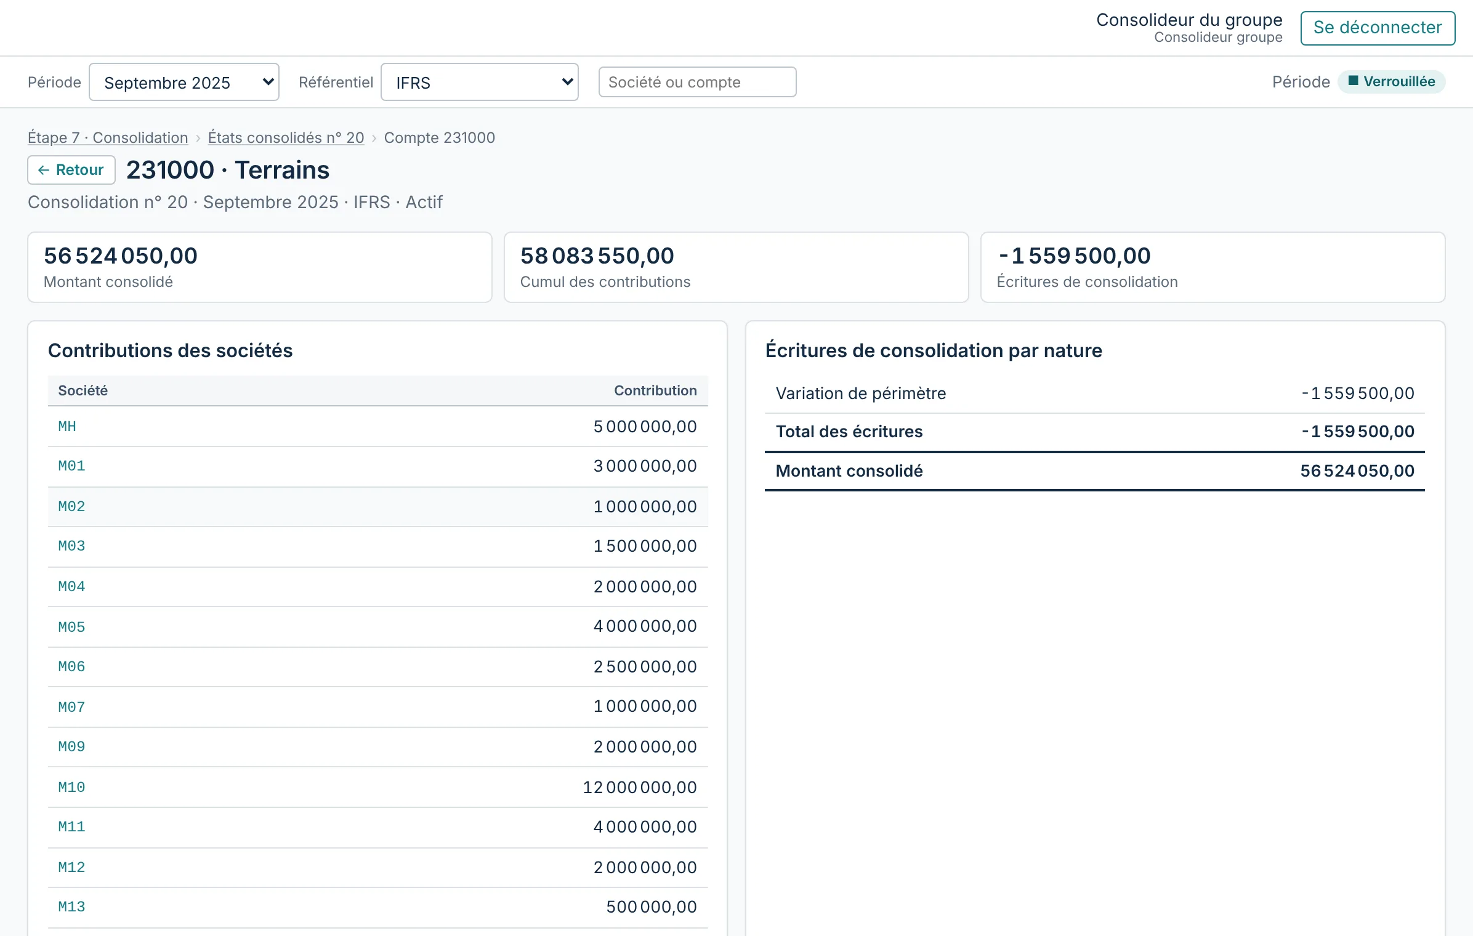Select the 500 000,00 contribution value
This screenshot has height=936, width=1473.
point(652,907)
